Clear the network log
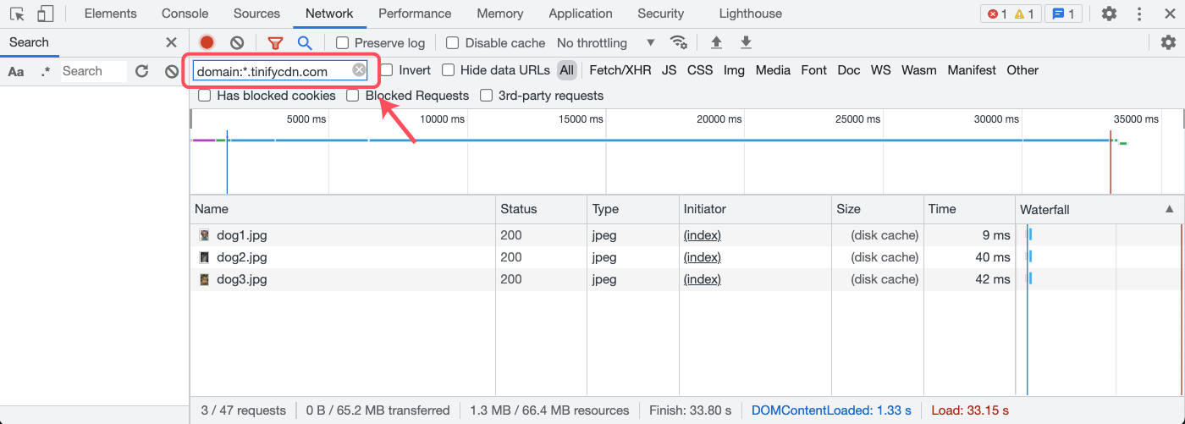 pos(237,42)
